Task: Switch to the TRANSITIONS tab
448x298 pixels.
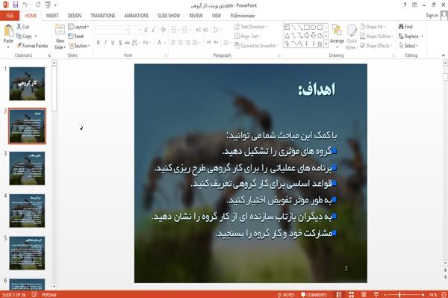Action: point(102,16)
